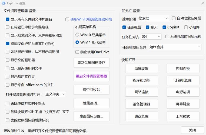Screen dimensions: 206x135
Task: Launch 程序和功能
Action: [x=142, y=80]
